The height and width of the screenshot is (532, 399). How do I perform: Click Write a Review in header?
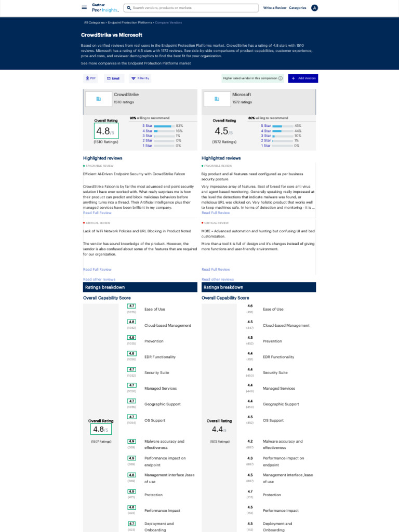click(274, 8)
